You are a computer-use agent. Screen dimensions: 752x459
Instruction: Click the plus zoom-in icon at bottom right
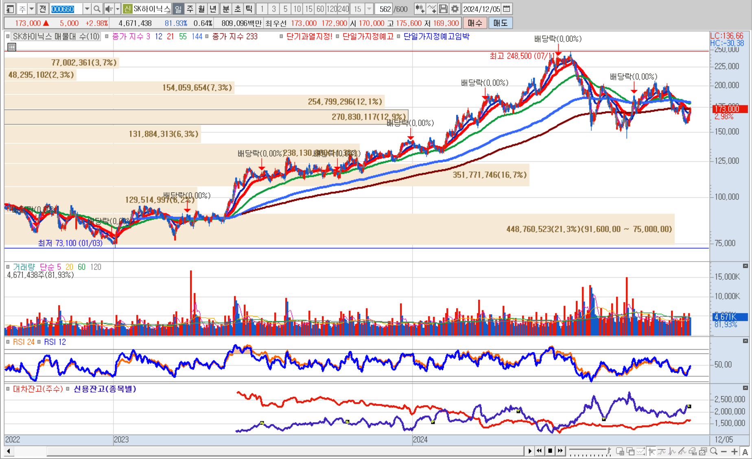[734, 451]
